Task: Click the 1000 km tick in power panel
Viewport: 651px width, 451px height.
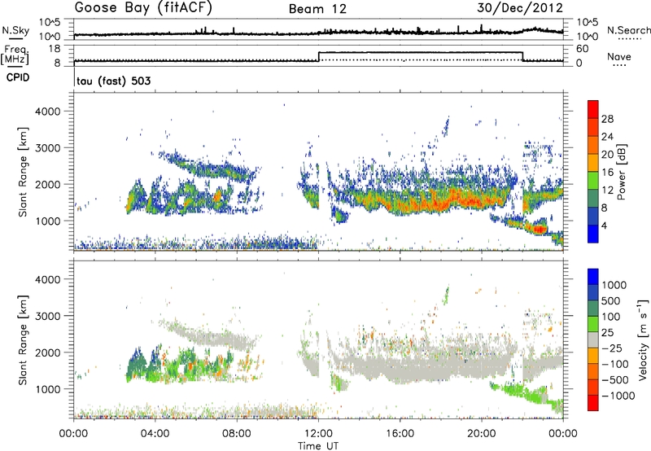Action: click(47, 221)
